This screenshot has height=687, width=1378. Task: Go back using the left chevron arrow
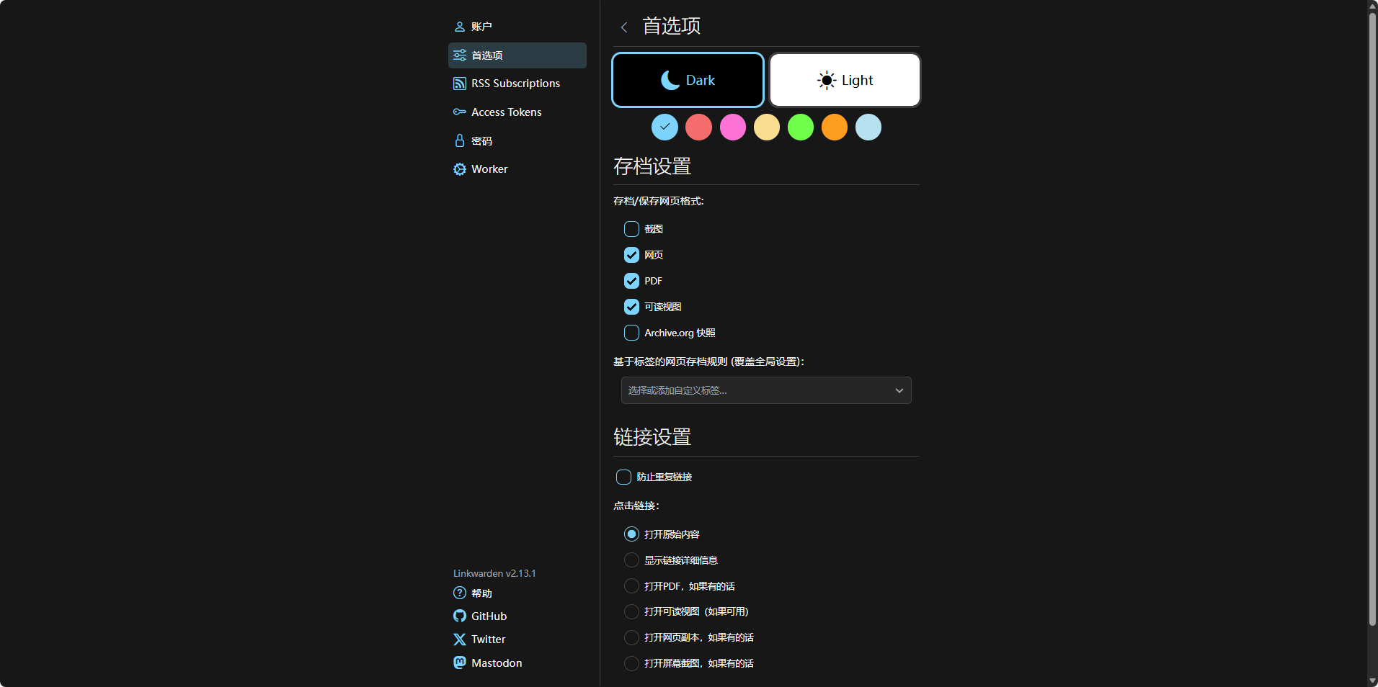(624, 27)
